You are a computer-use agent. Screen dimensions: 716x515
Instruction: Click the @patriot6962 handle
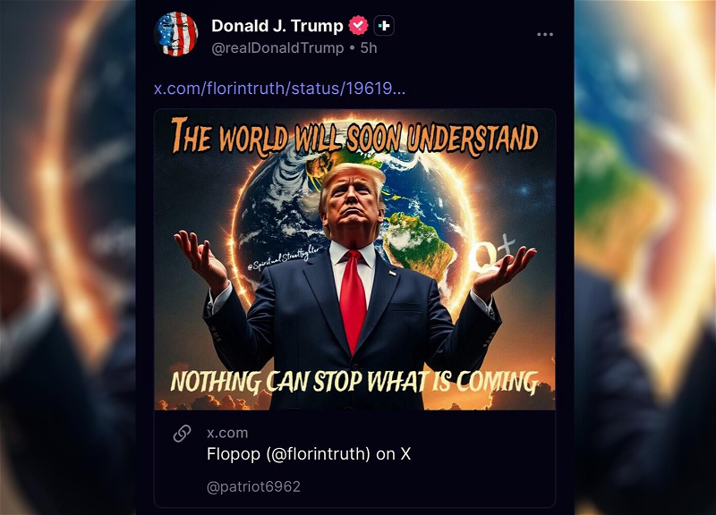pyautogui.click(x=253, y=486)
